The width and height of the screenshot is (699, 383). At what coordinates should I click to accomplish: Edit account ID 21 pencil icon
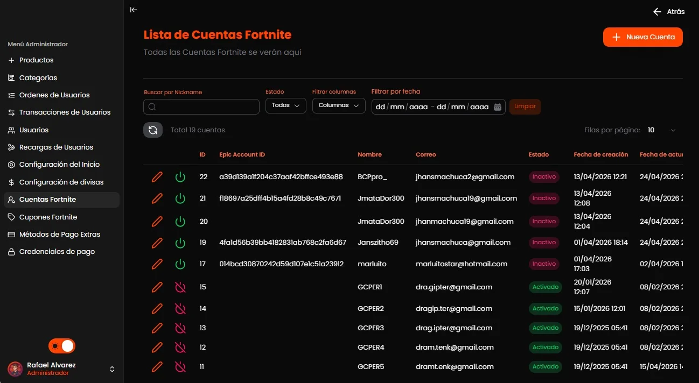pos(157,198)
